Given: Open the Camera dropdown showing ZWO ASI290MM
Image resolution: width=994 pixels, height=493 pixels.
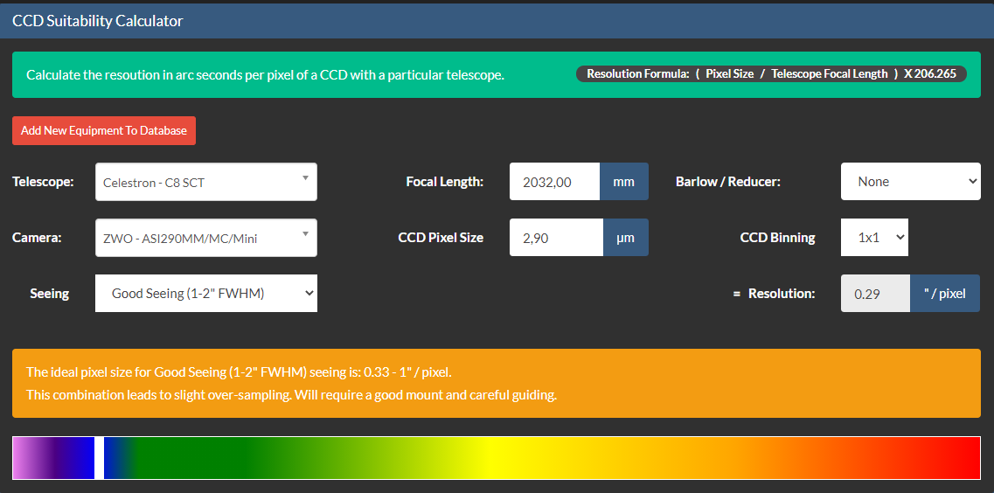Looking at the screenshot, I should (x=205, y=238).
